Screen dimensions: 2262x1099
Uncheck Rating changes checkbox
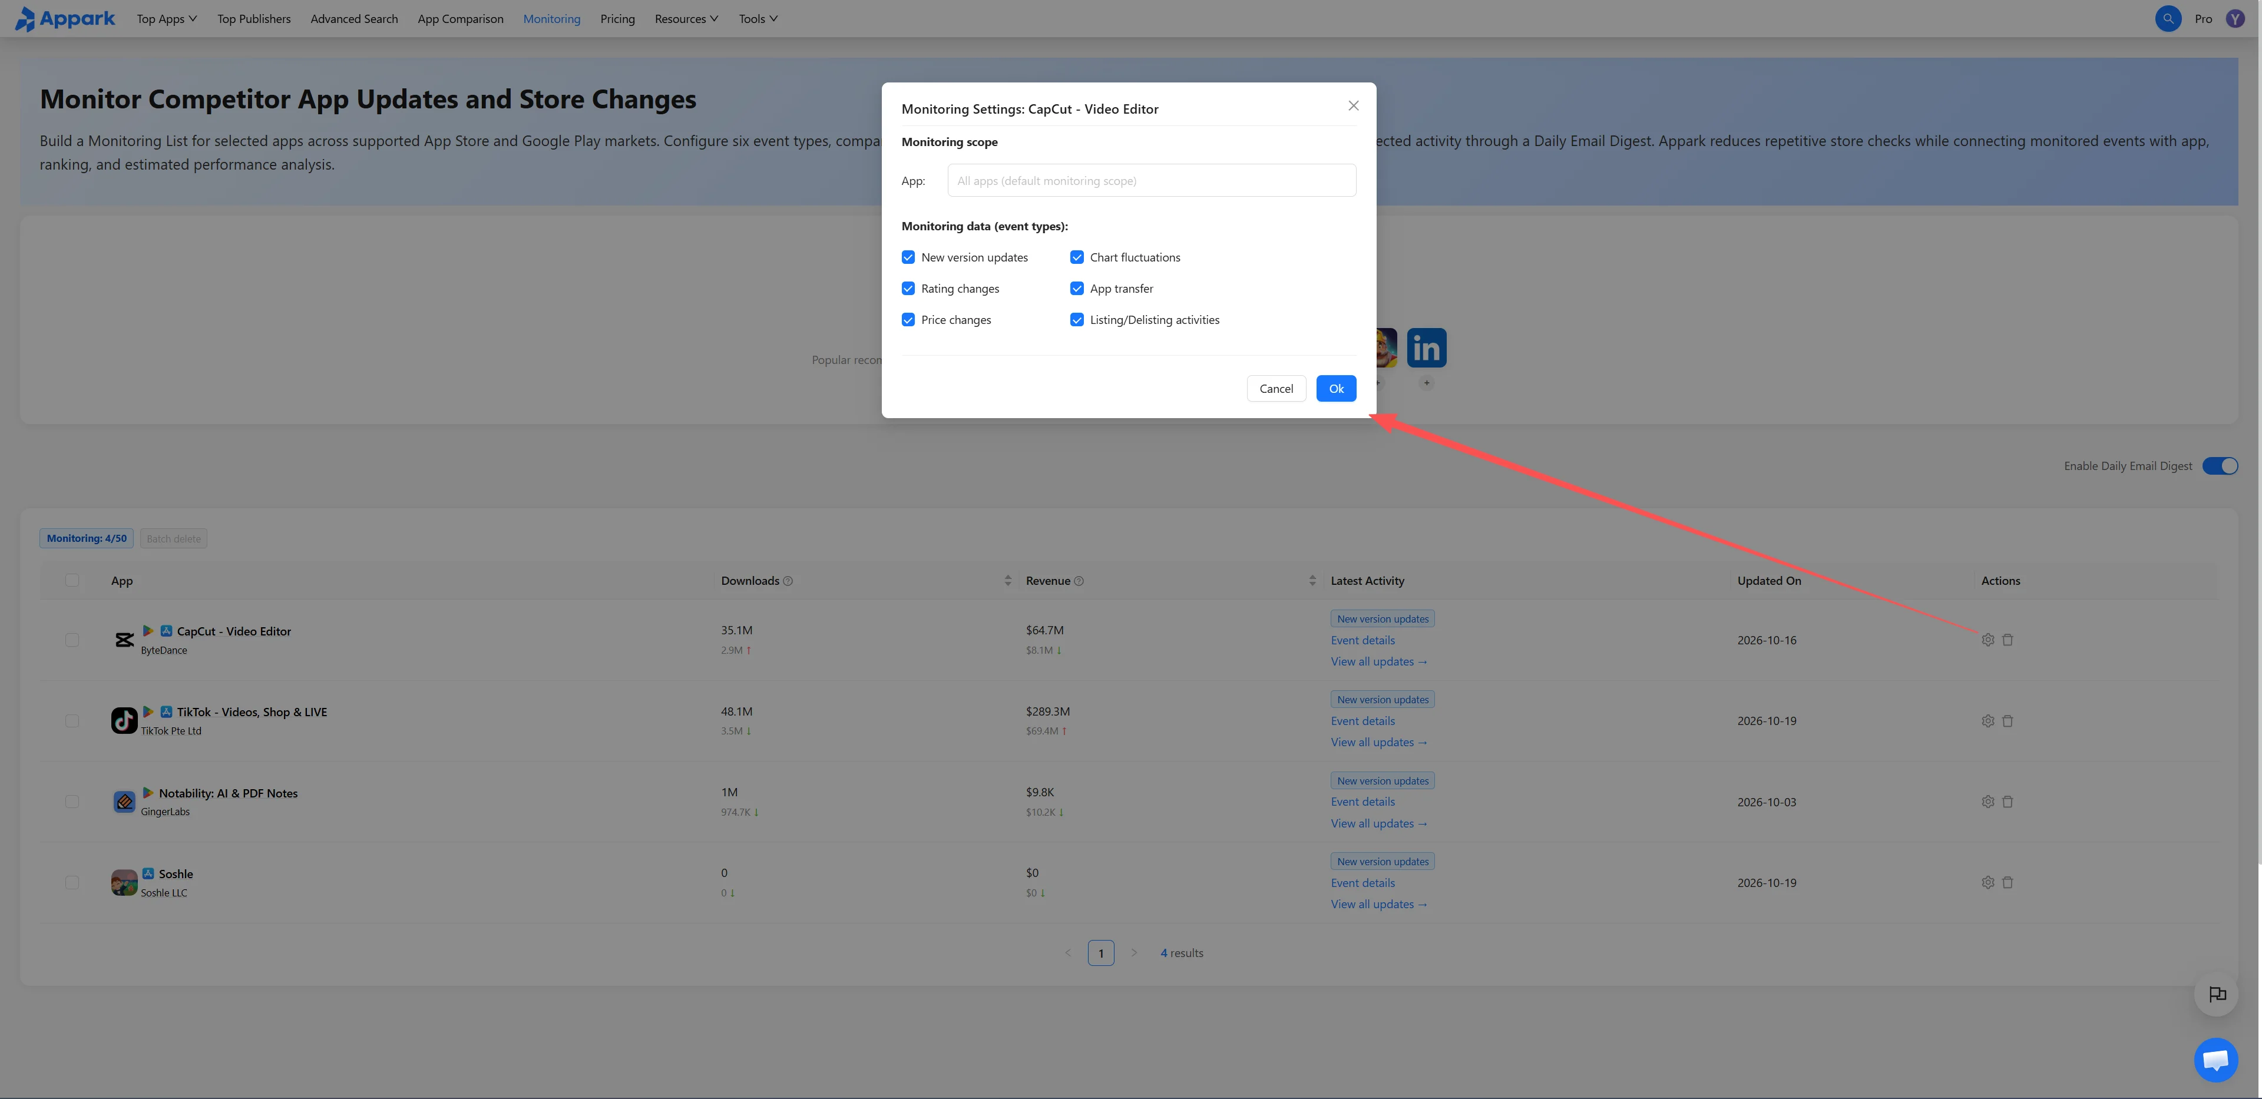tap(908, 289)
